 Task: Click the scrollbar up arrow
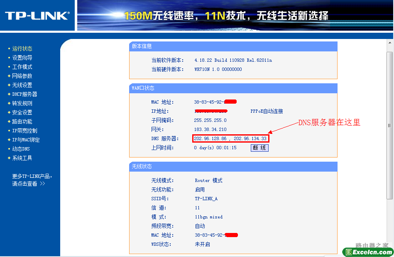point(390,43)
